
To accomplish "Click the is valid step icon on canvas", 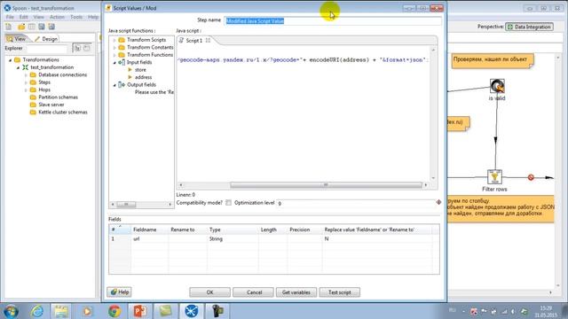I will coord(497,86).
